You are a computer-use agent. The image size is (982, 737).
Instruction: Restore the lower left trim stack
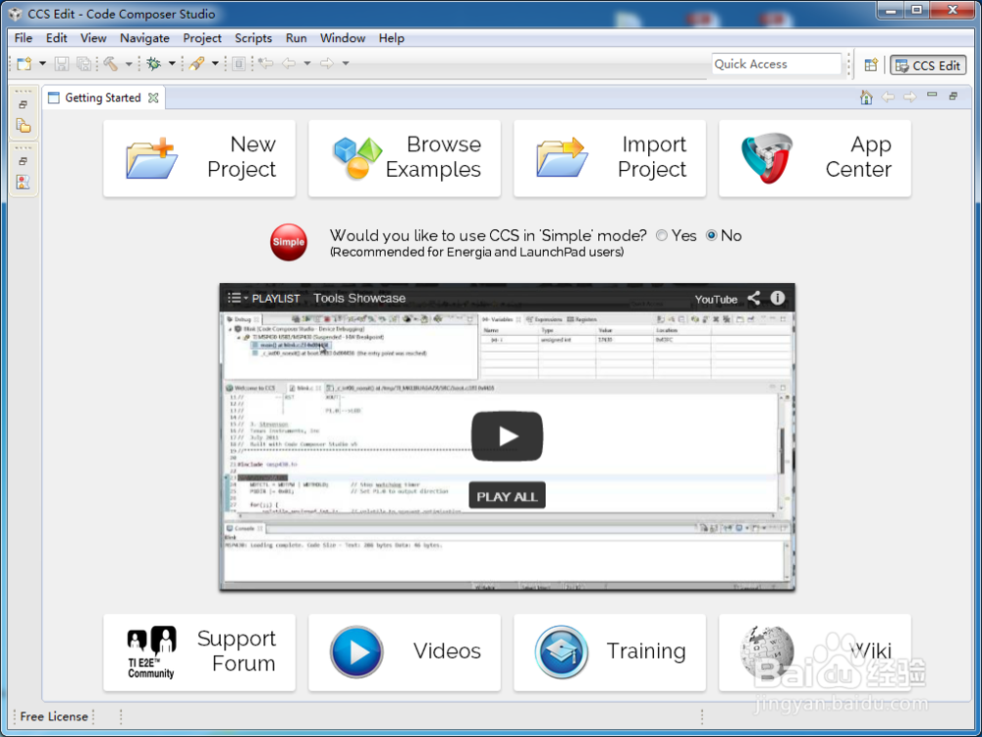24,161
